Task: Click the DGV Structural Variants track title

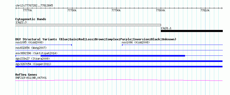Action: point(96,39)
